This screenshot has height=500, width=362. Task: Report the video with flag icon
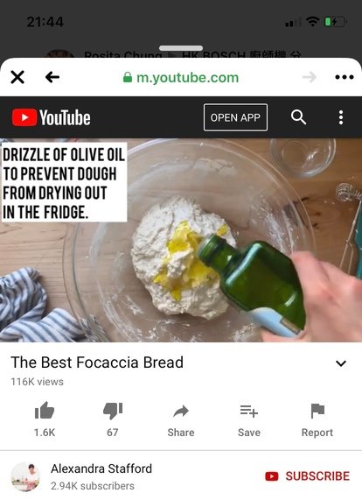(x=317, y=420)
